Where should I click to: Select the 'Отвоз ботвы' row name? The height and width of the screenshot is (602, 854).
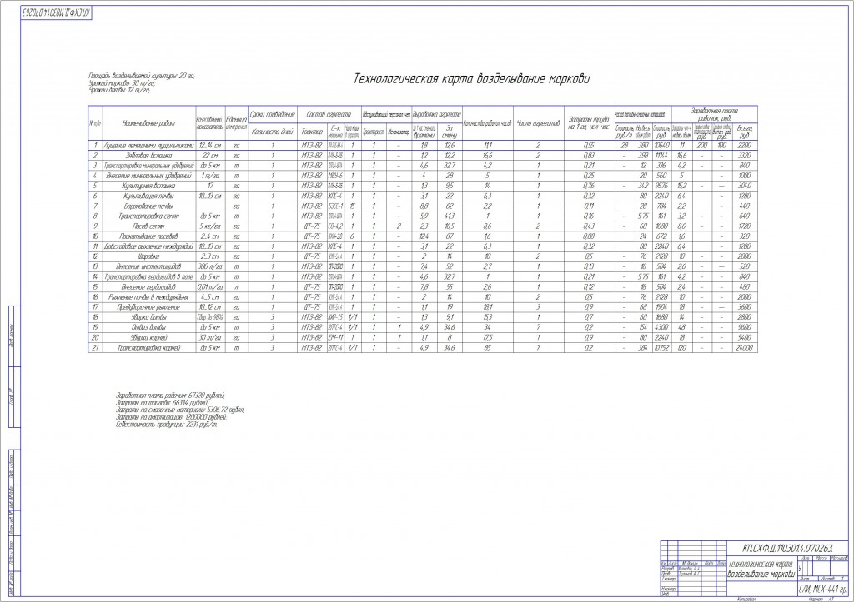[x=148, y=327]
